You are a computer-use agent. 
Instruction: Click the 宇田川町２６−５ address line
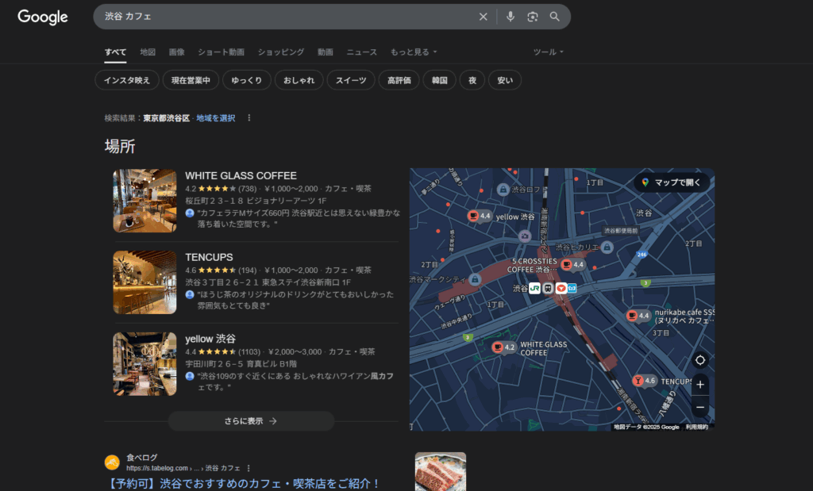[x=241, y=363]
